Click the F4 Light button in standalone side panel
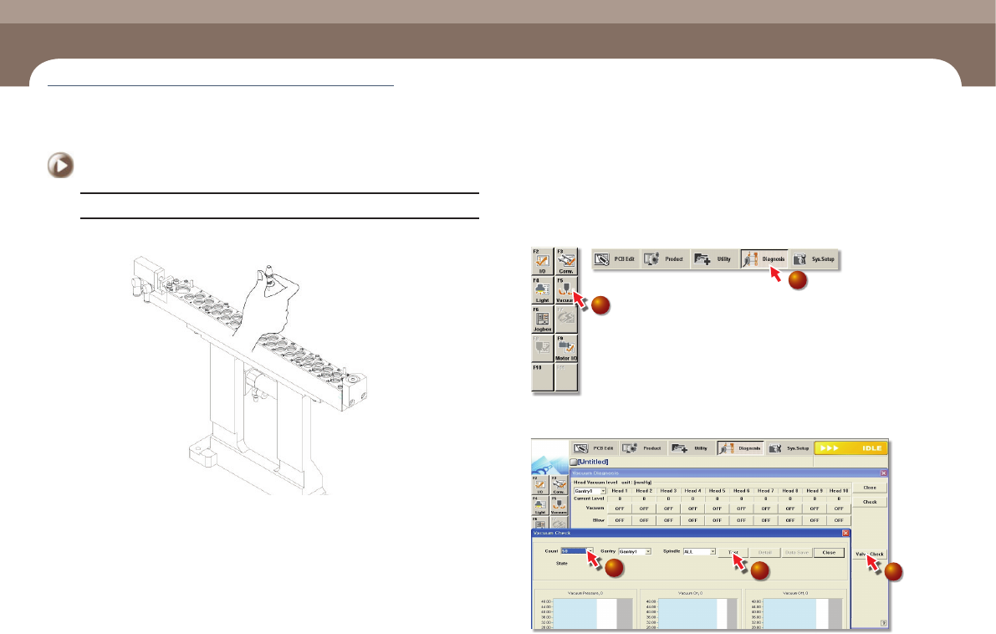996x634 pixels. click(x=542, y=291)
